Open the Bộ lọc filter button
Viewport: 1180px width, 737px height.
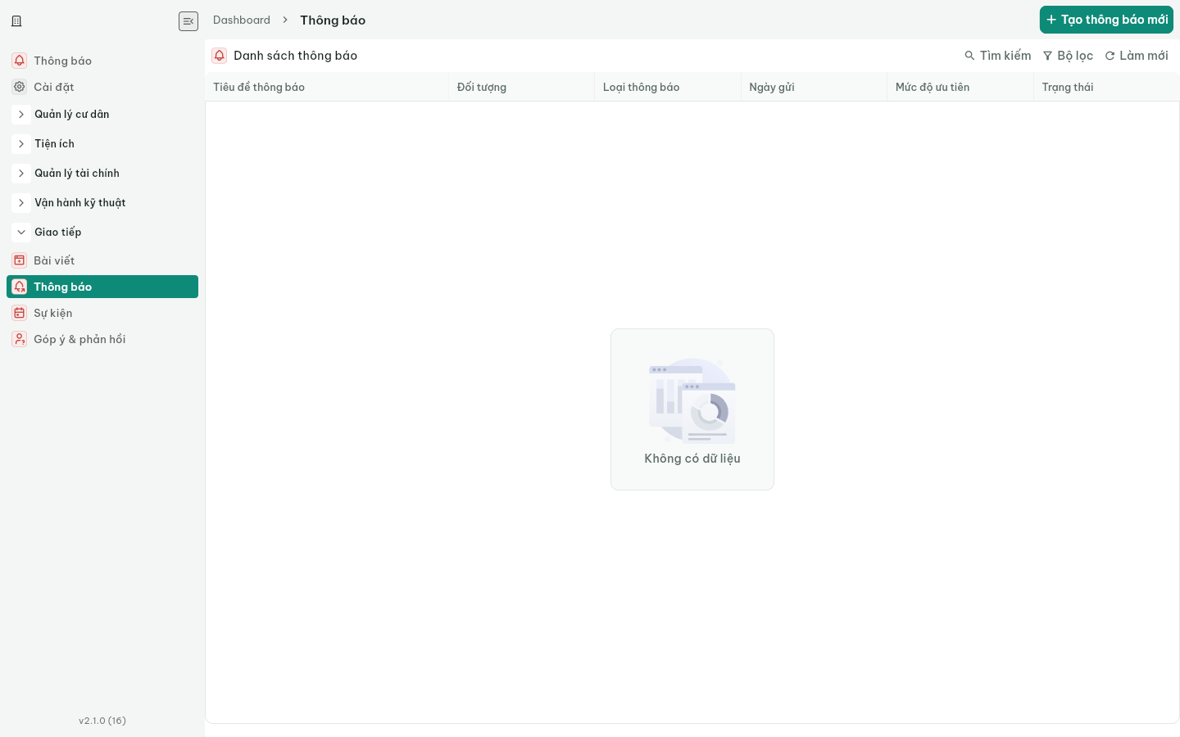click(x=1068, y=56)
